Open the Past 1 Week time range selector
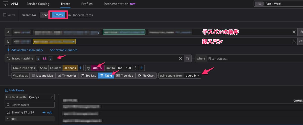 pos(278,4)
